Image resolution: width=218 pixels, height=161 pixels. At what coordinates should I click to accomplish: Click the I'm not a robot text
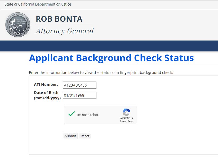(x=87, y=115)
